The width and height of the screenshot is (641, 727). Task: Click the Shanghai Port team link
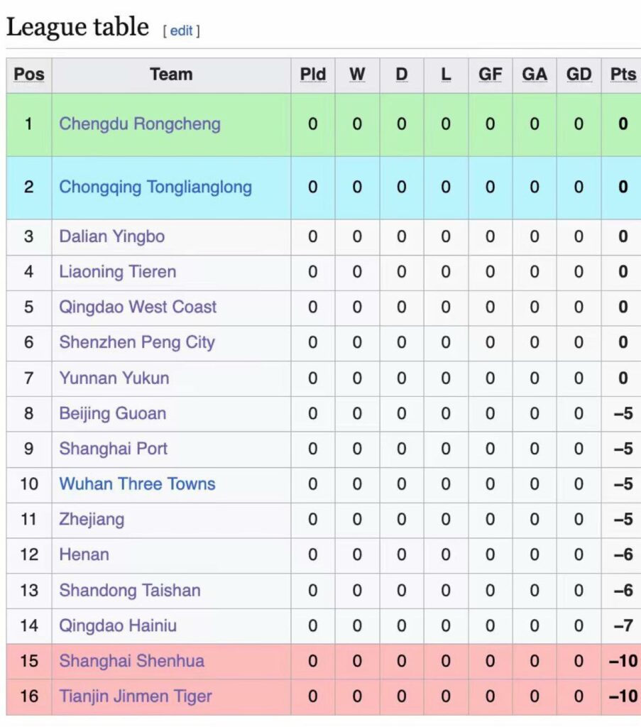point(114,449)
